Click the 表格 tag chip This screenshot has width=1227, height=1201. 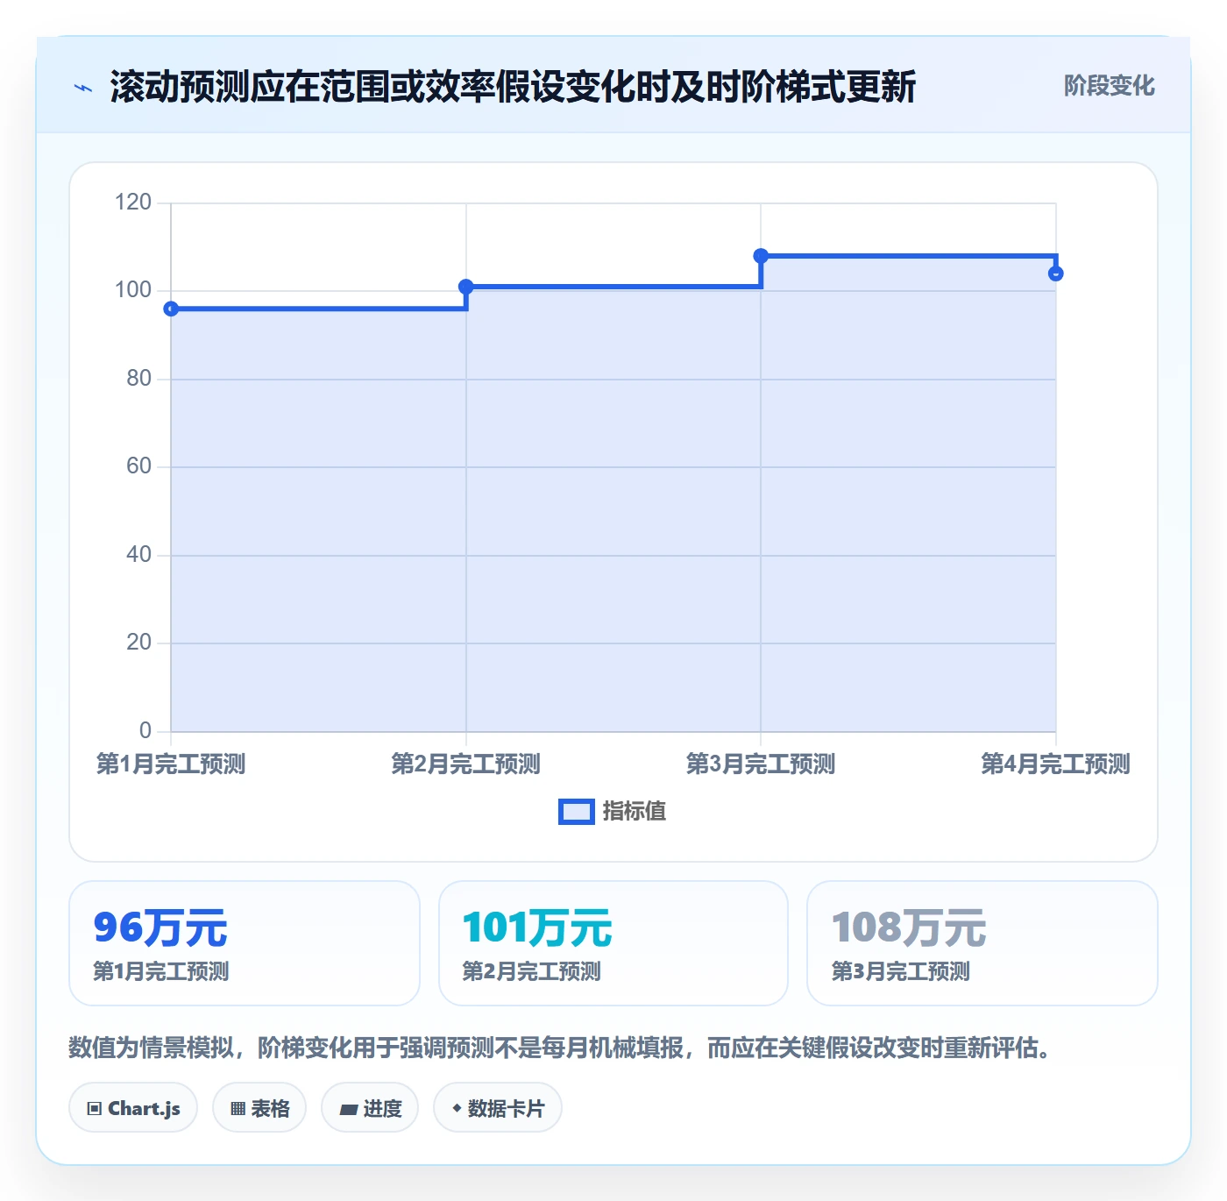259,1108
